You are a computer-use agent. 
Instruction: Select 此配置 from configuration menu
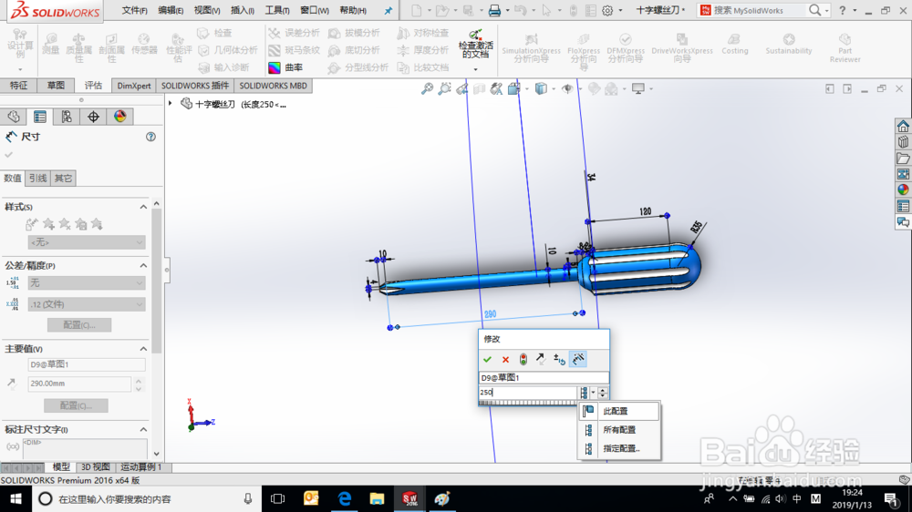619,411
